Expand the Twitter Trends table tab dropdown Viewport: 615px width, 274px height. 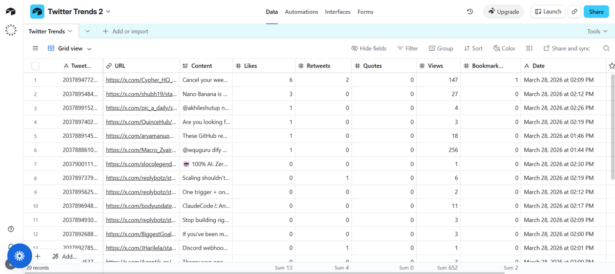tap(70, 31)
